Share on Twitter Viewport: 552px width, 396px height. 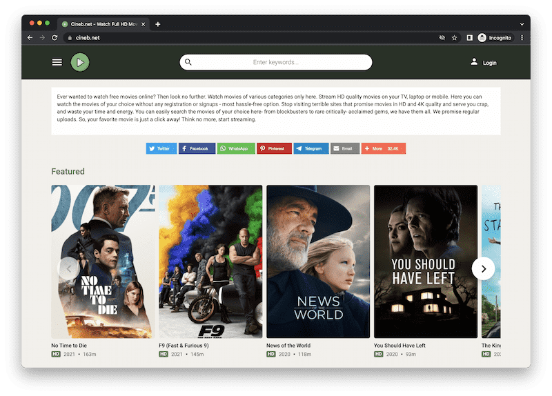click(x=161, y=148)
